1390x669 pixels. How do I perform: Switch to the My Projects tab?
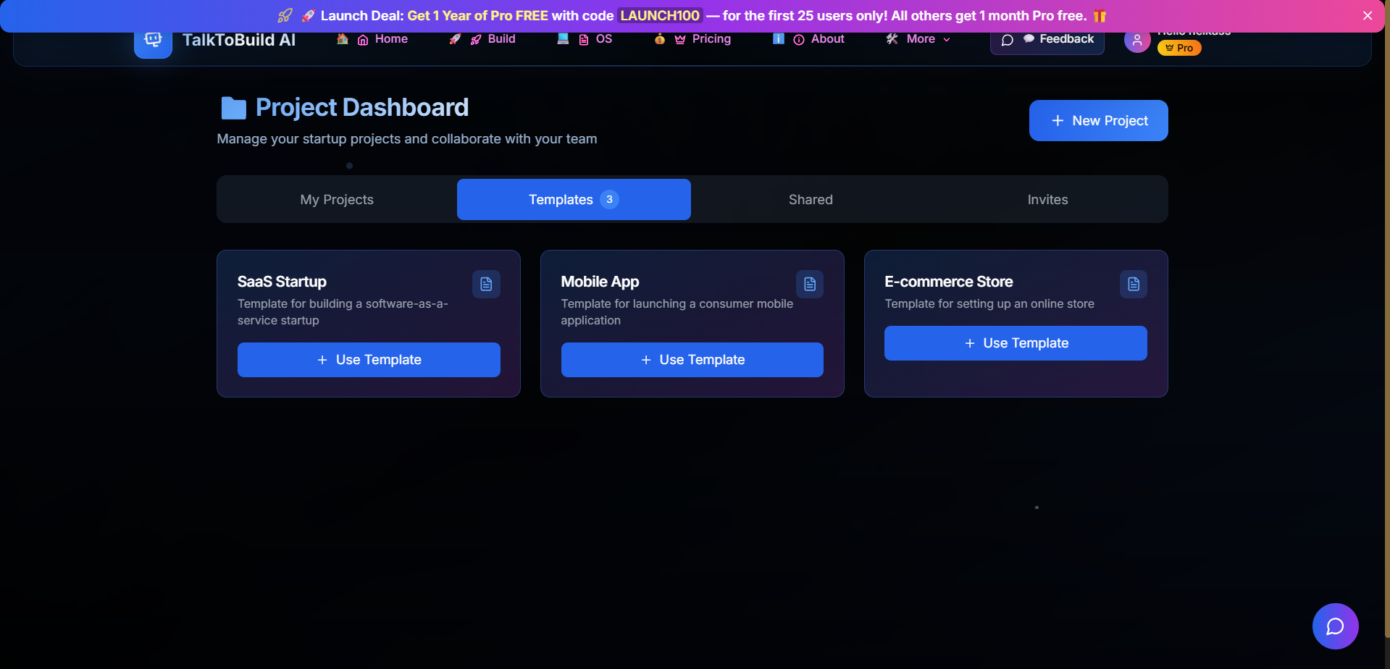coord(337,200)
